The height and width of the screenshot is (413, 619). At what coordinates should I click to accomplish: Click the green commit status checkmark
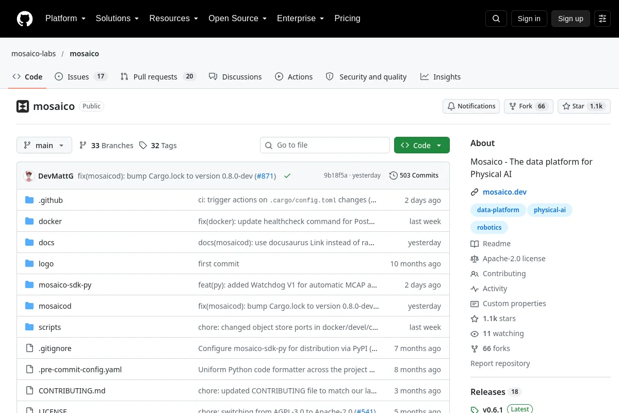[287, 176]
